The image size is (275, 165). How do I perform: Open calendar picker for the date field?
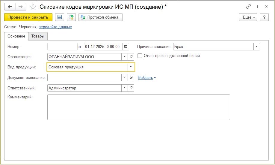pos(126,46)
